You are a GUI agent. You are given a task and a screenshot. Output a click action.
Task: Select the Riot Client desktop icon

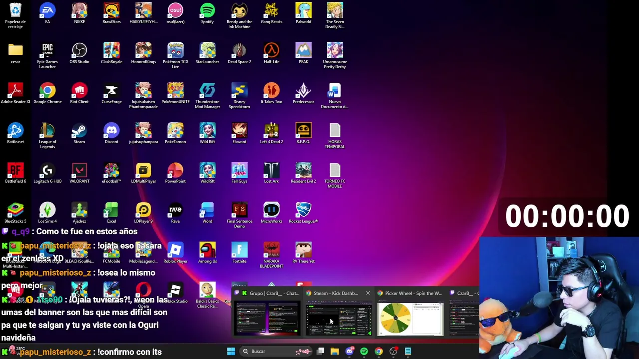pos(79,93)
